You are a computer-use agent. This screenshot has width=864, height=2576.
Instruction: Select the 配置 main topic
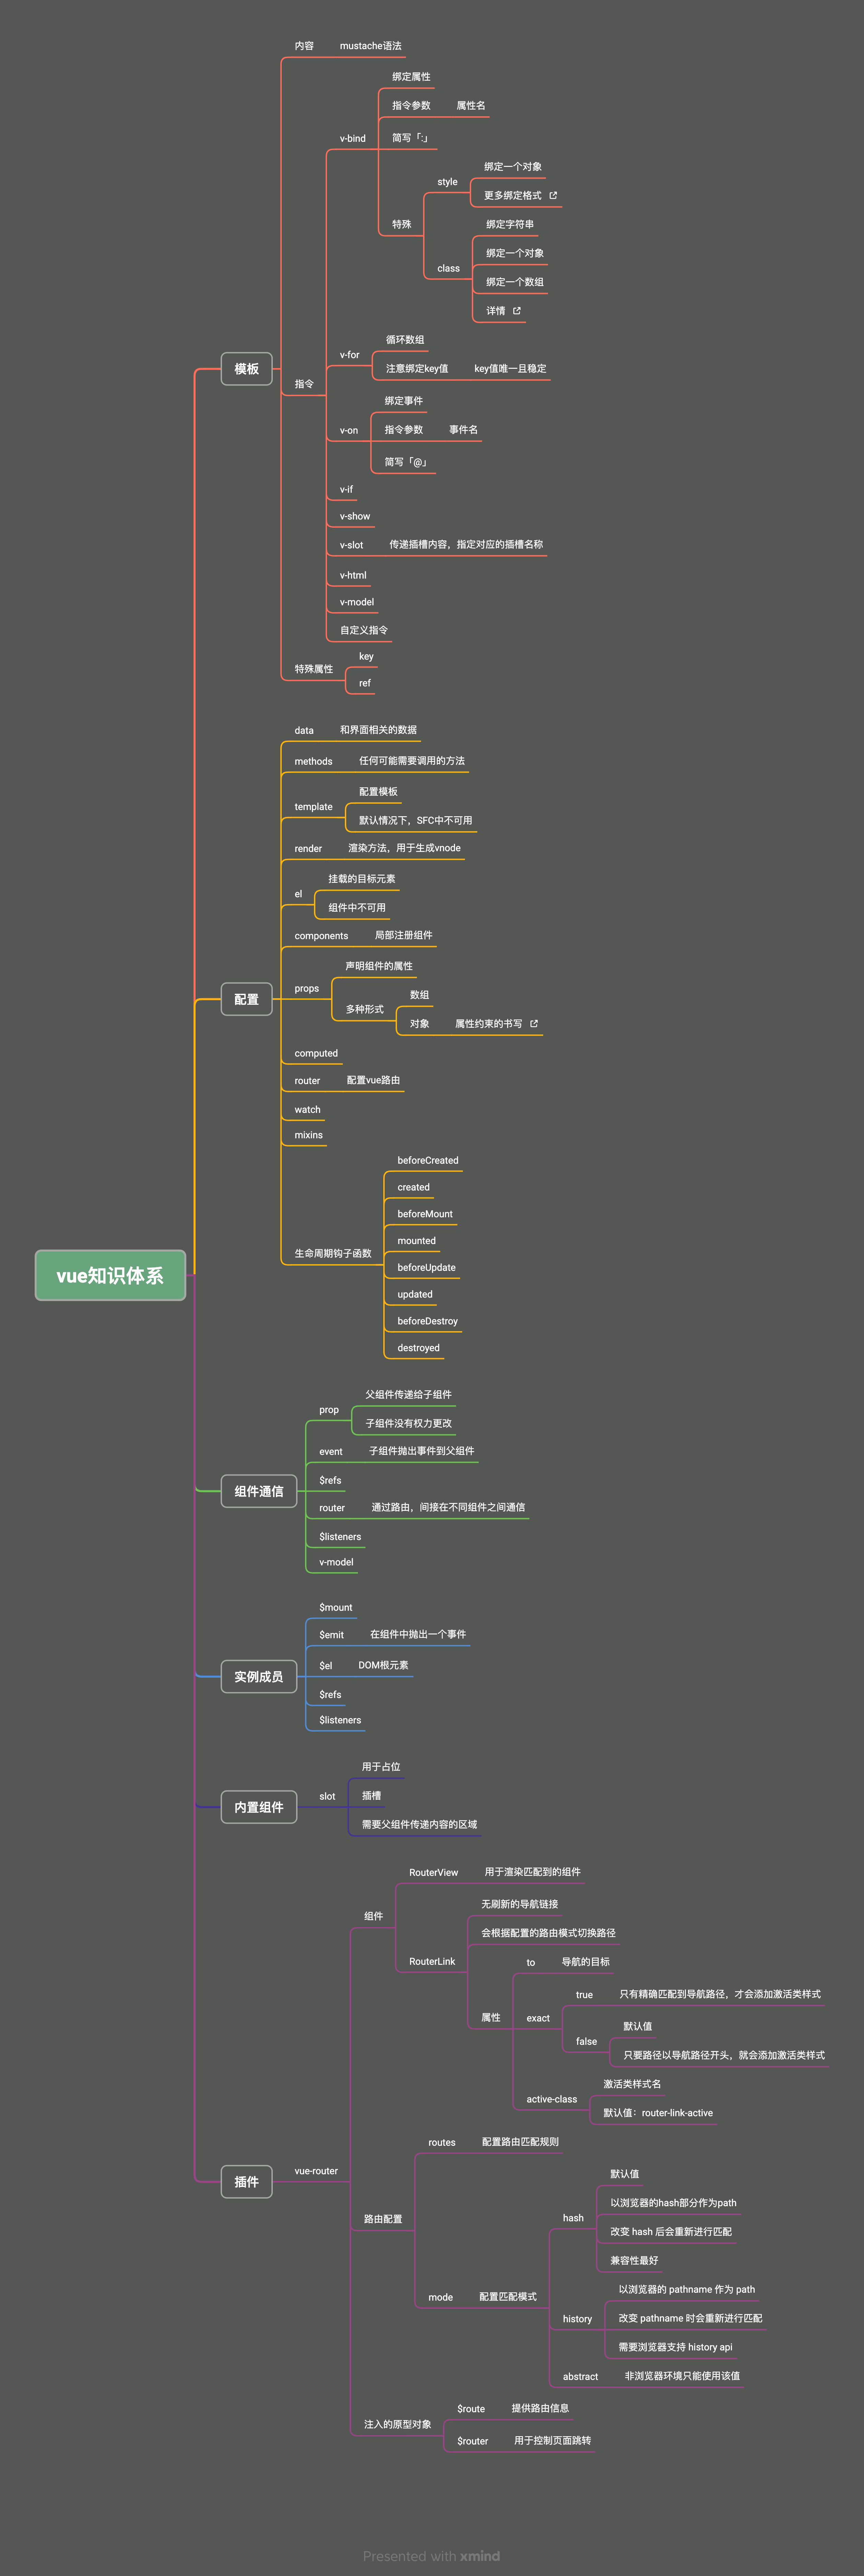pos(247,999)
